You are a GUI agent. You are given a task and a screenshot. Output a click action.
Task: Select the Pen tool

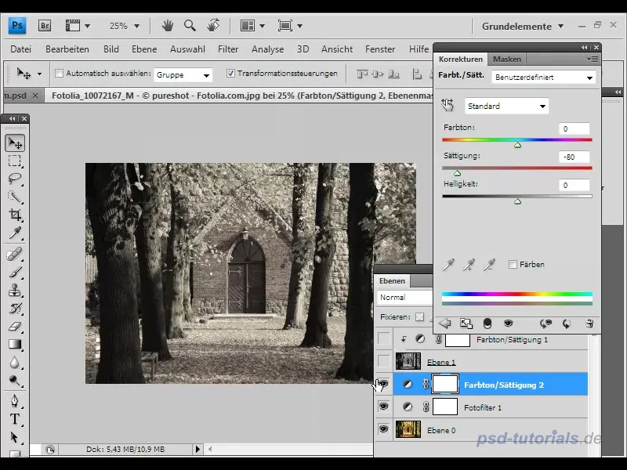(x=15, y=401)
